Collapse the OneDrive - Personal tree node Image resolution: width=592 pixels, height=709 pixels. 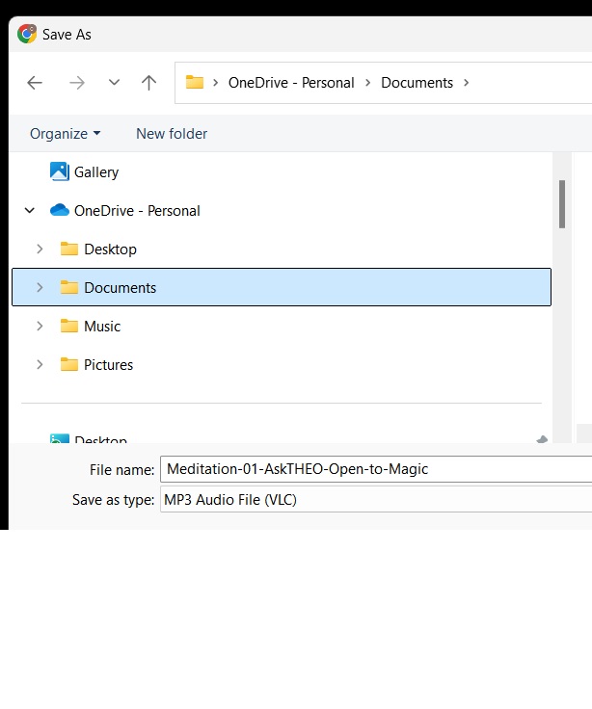point(30,211)
